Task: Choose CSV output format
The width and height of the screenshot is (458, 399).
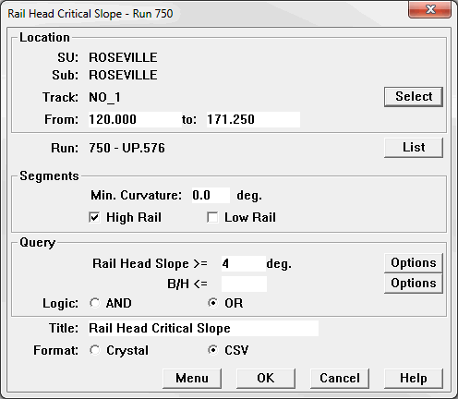Action: [212, 350]
